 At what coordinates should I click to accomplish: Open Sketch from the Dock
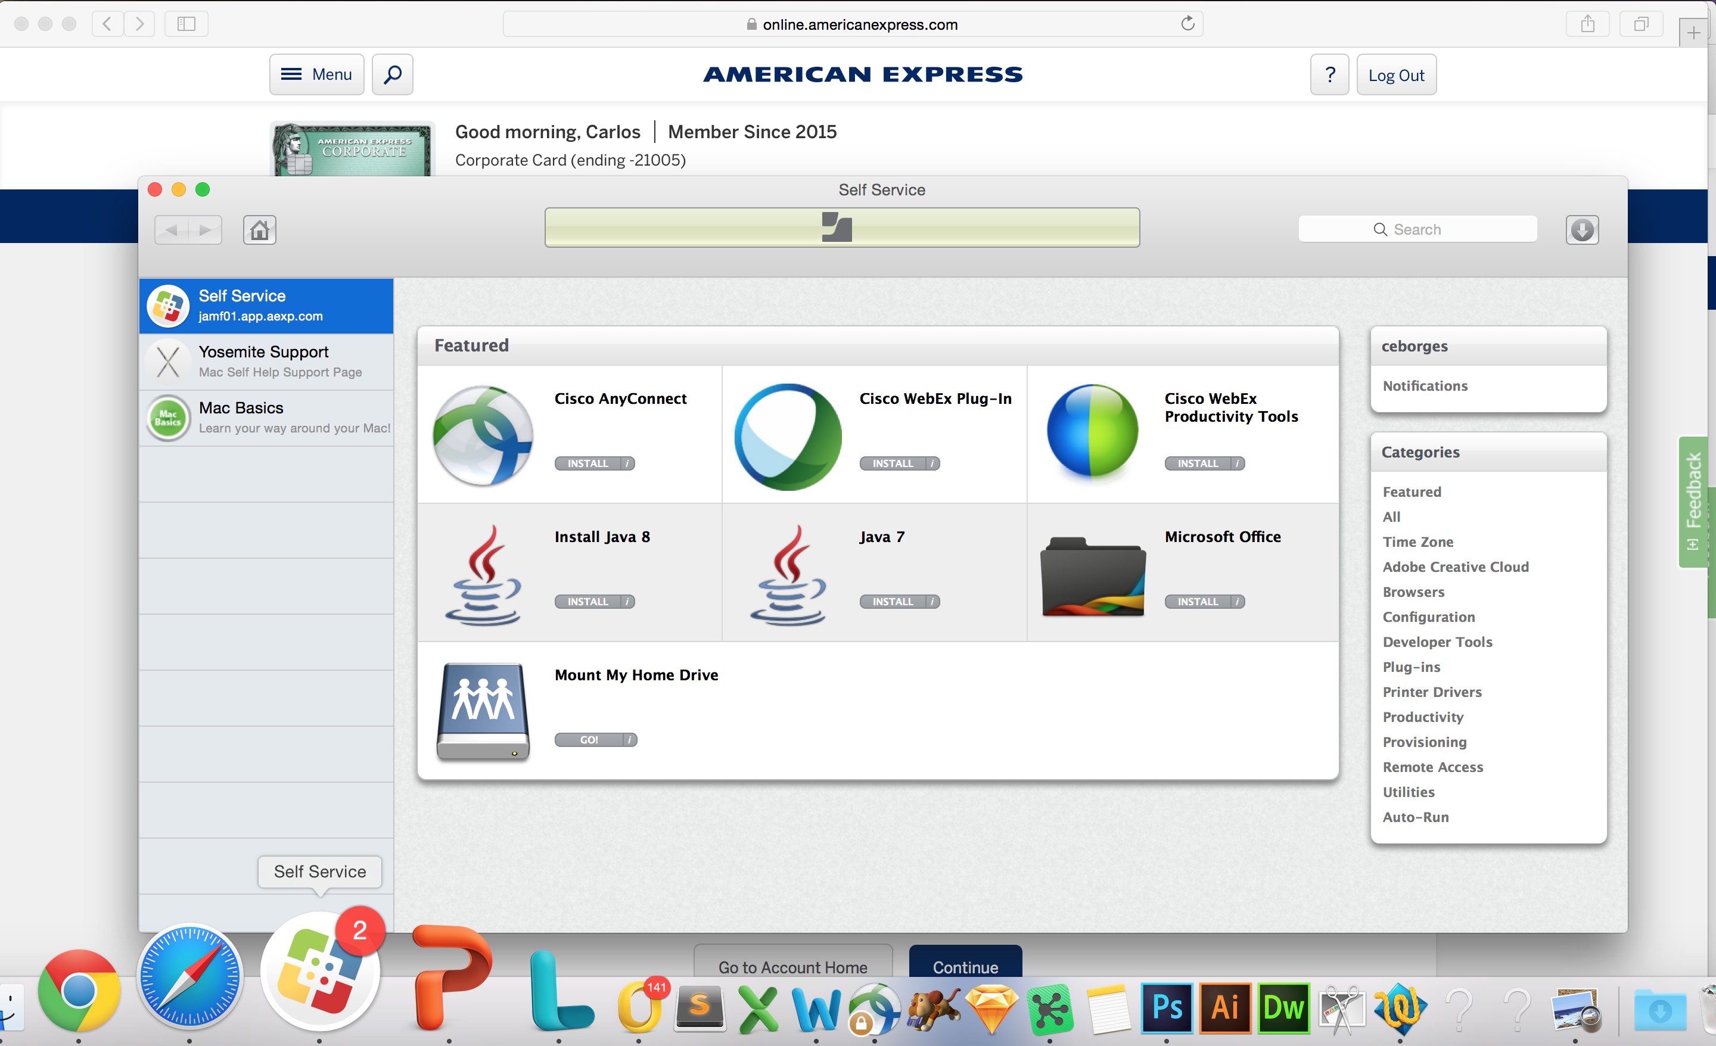[x=991, y=1009]
